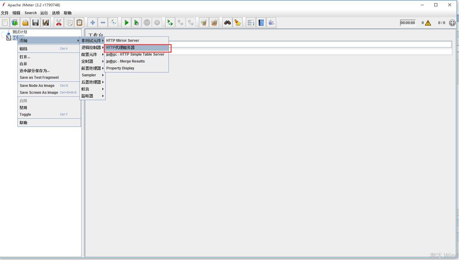Click the New test plan icon
Viewport: 459px width, 260px height.
pos(5,23)
